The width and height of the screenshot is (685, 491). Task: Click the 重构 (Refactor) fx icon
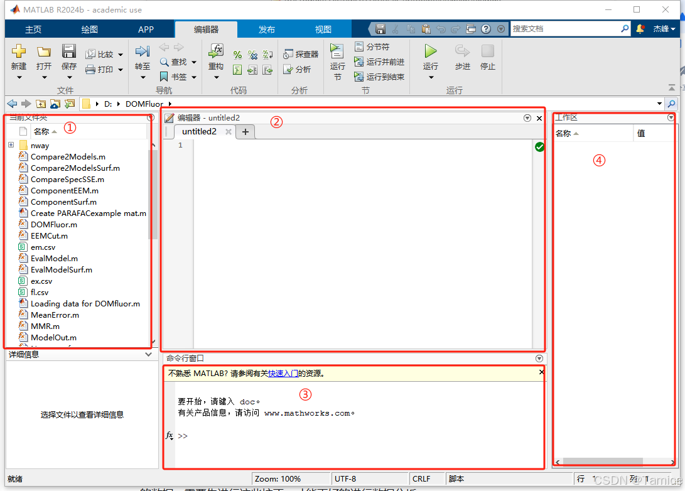216,51
